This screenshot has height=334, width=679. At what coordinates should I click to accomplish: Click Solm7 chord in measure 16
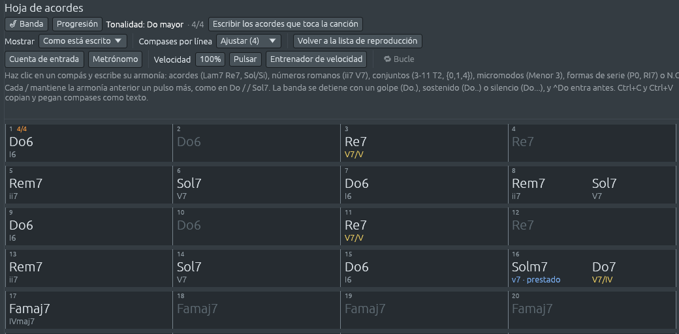click(529, 267)
